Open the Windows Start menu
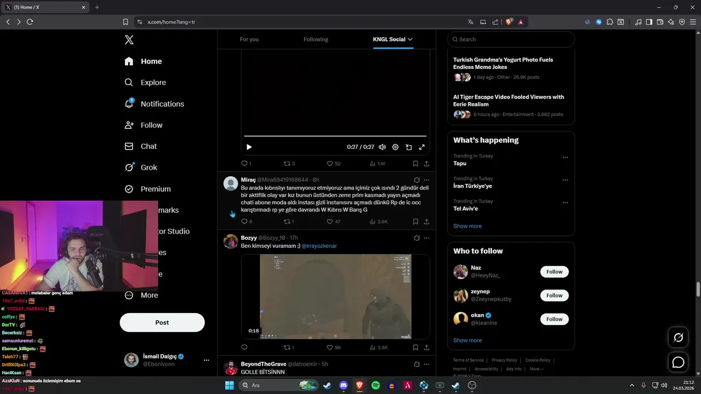 click(x=229, y=385)
